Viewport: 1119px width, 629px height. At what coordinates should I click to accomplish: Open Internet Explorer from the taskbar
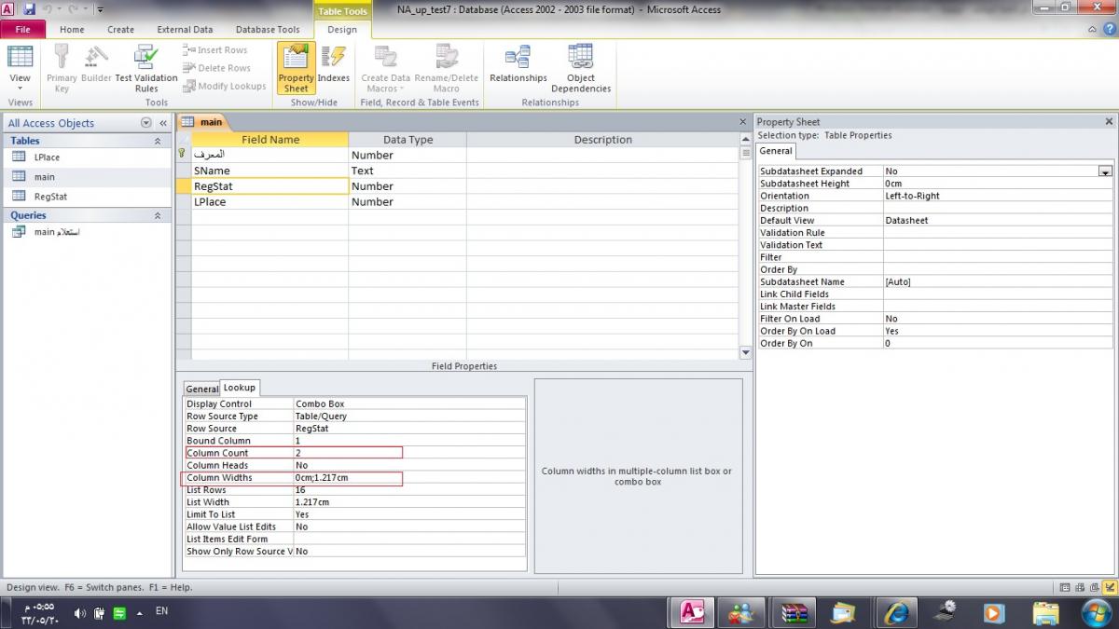[897, 613]
